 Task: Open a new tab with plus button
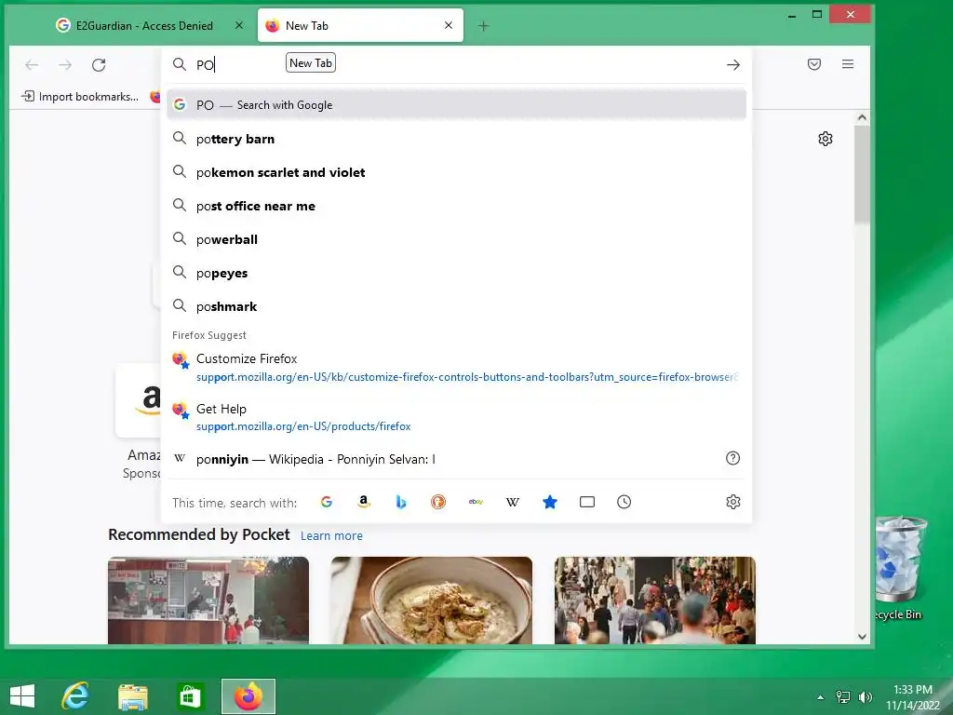pyautogui.click(x=483, y=25)
